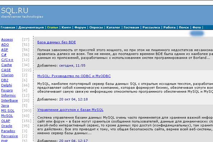Open the MySQL category link
Screen dimensions: 213x142
coord(7,116)
